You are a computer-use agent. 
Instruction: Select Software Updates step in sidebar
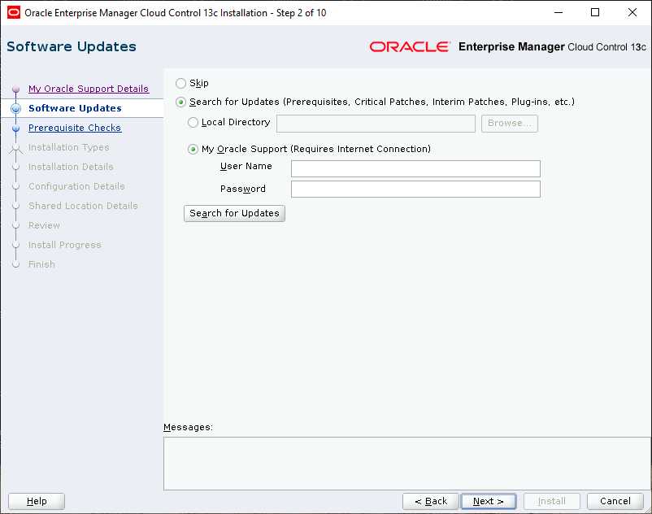click(x=76, y=108)
